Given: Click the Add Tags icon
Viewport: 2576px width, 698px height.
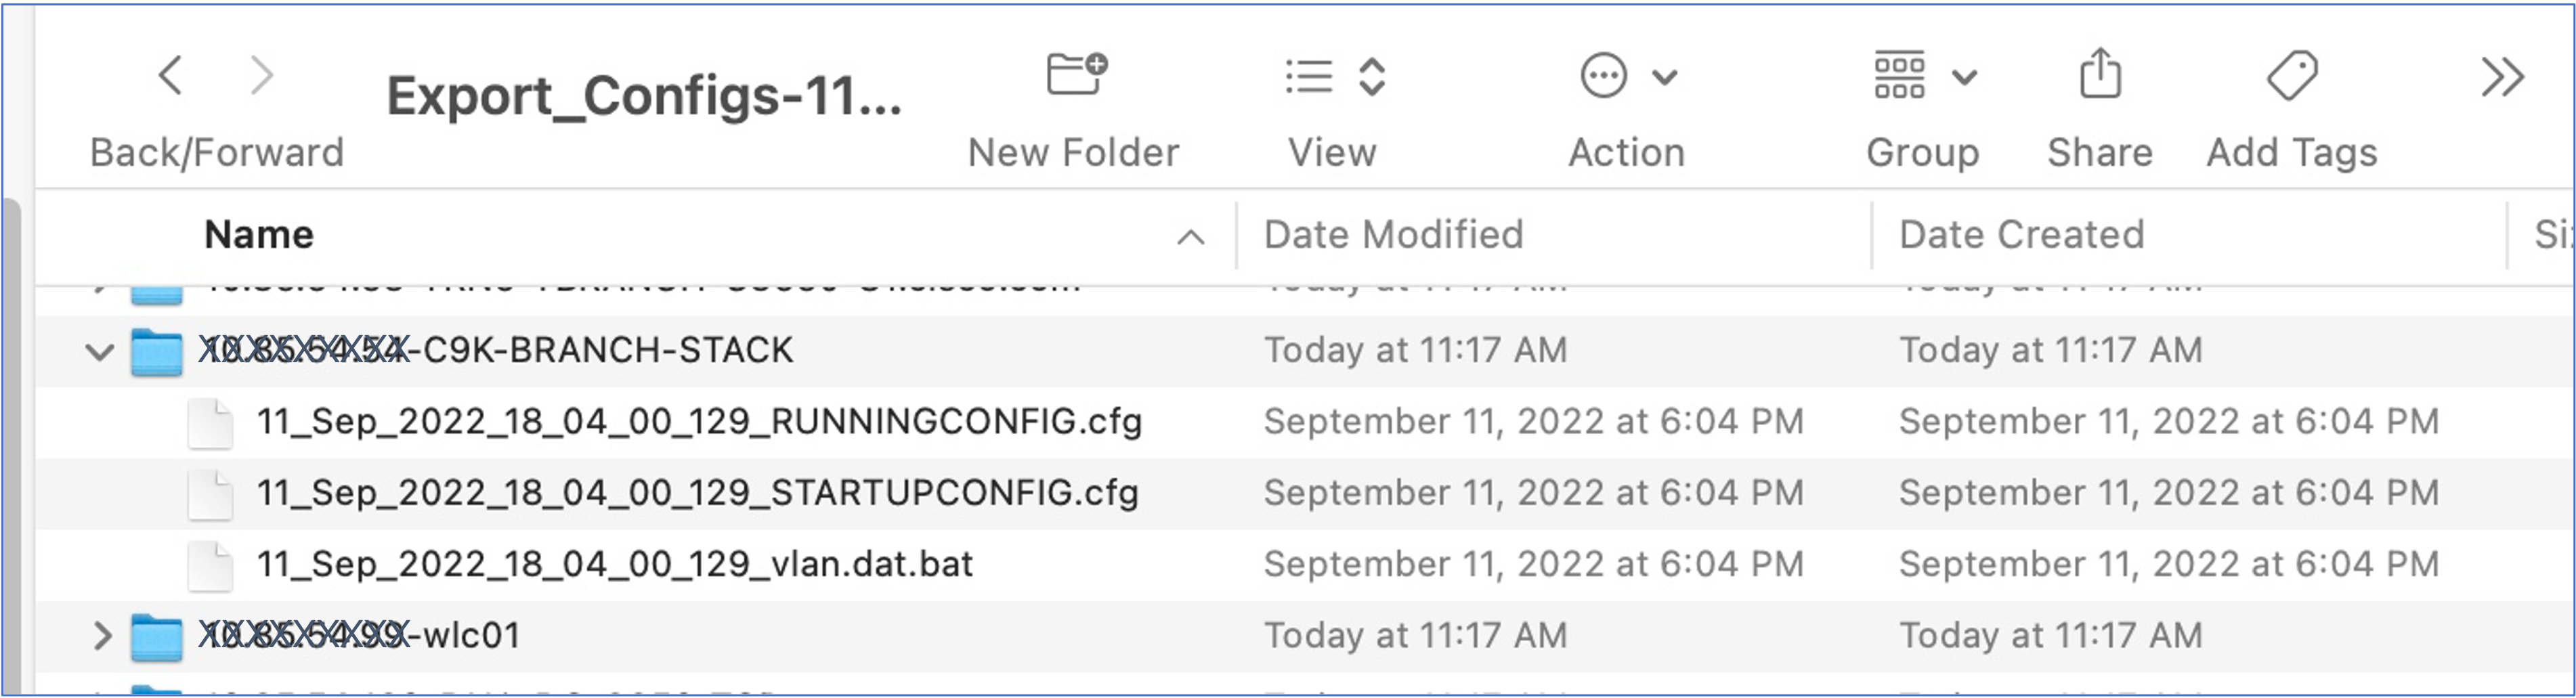Looking at the screenshot, I should point(2291,76).
